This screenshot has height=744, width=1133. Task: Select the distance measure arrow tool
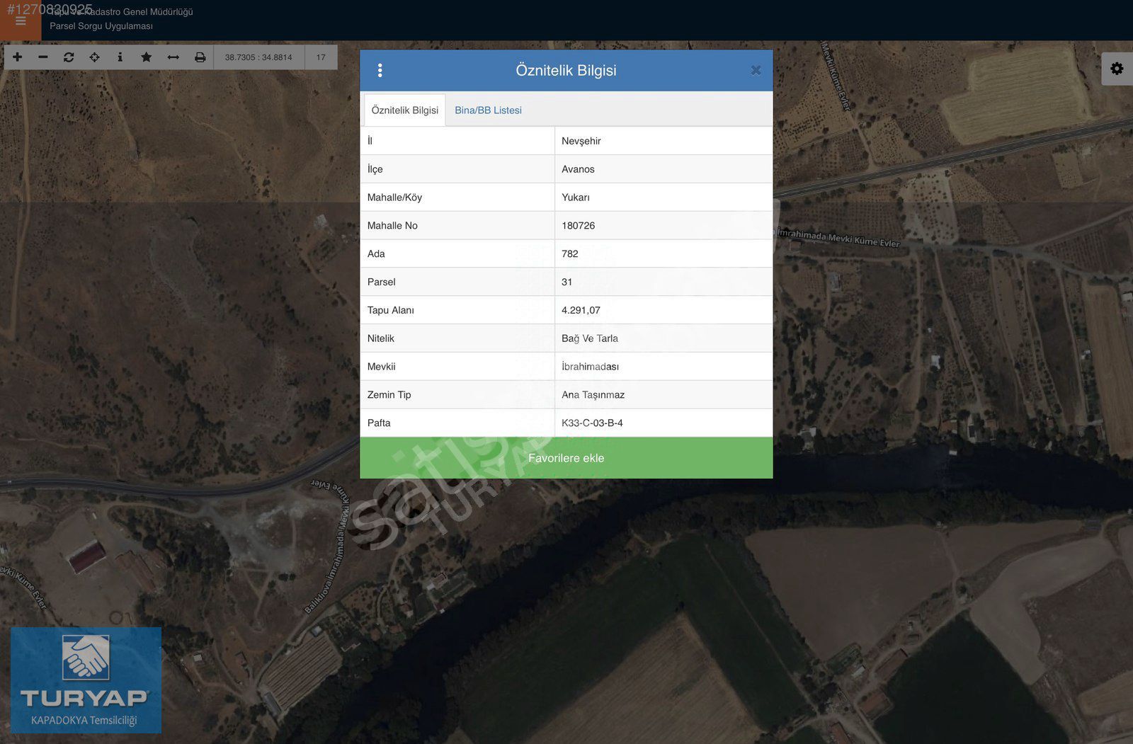(x=173, y=57)
